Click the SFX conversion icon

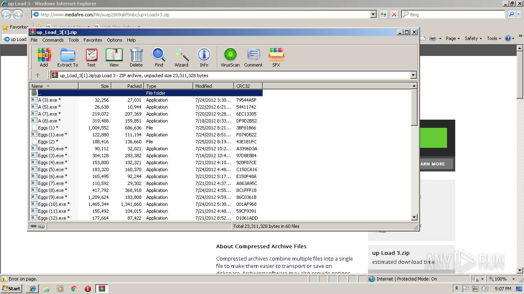click(x=276, y=57)
